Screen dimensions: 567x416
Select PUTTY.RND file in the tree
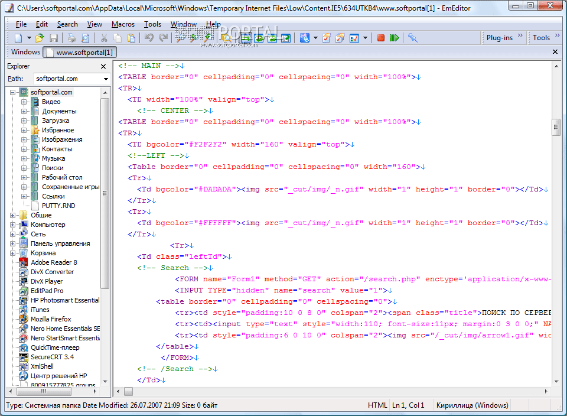58,206
